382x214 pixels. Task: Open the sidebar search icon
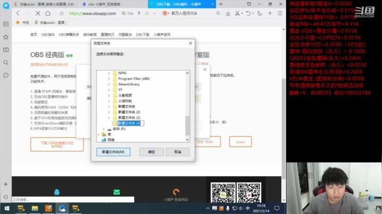[6, 63]
